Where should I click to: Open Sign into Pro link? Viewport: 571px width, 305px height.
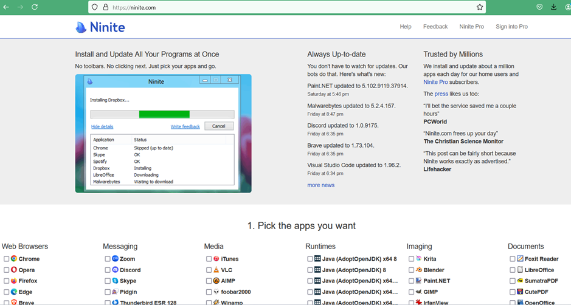coord(511,27)
